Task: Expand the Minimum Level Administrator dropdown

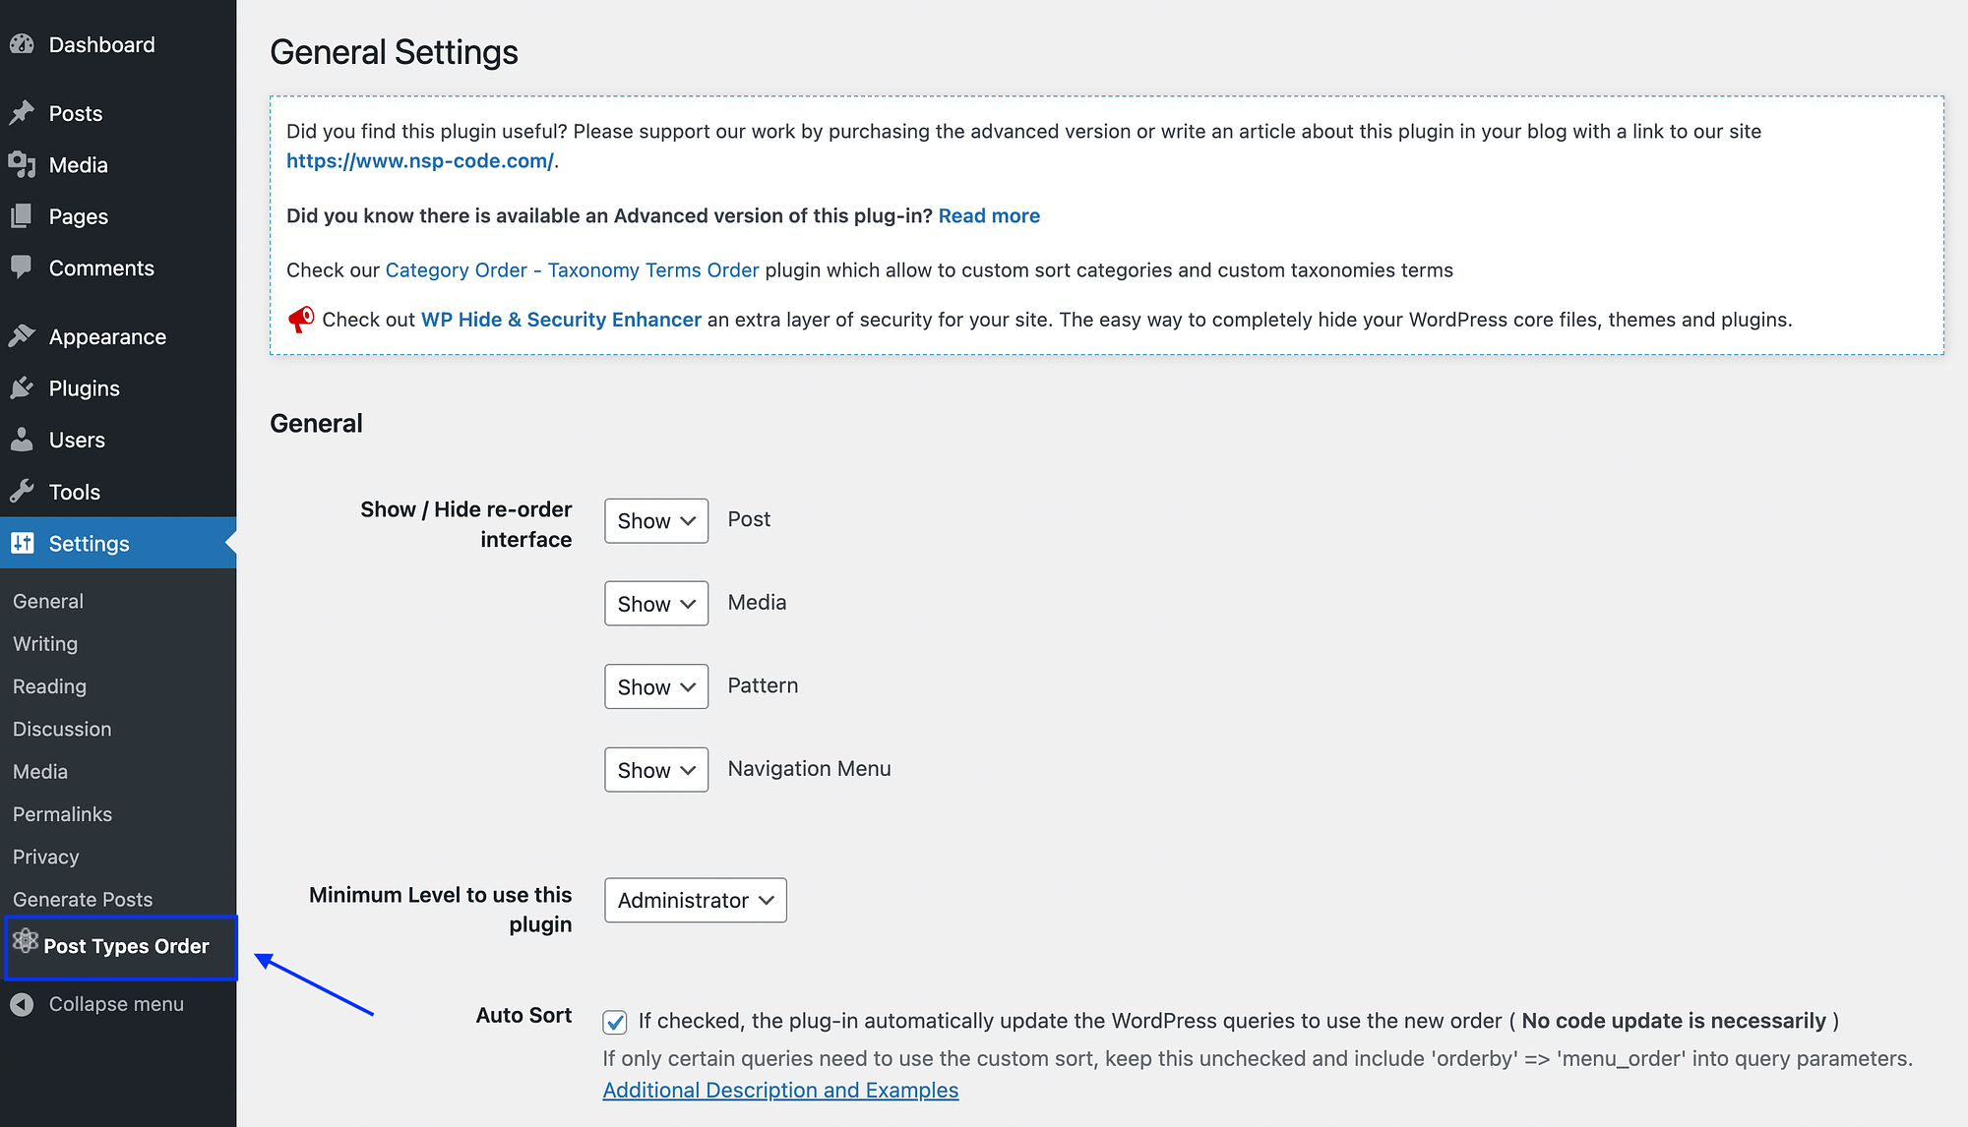Action: click(x=694, y=900)
